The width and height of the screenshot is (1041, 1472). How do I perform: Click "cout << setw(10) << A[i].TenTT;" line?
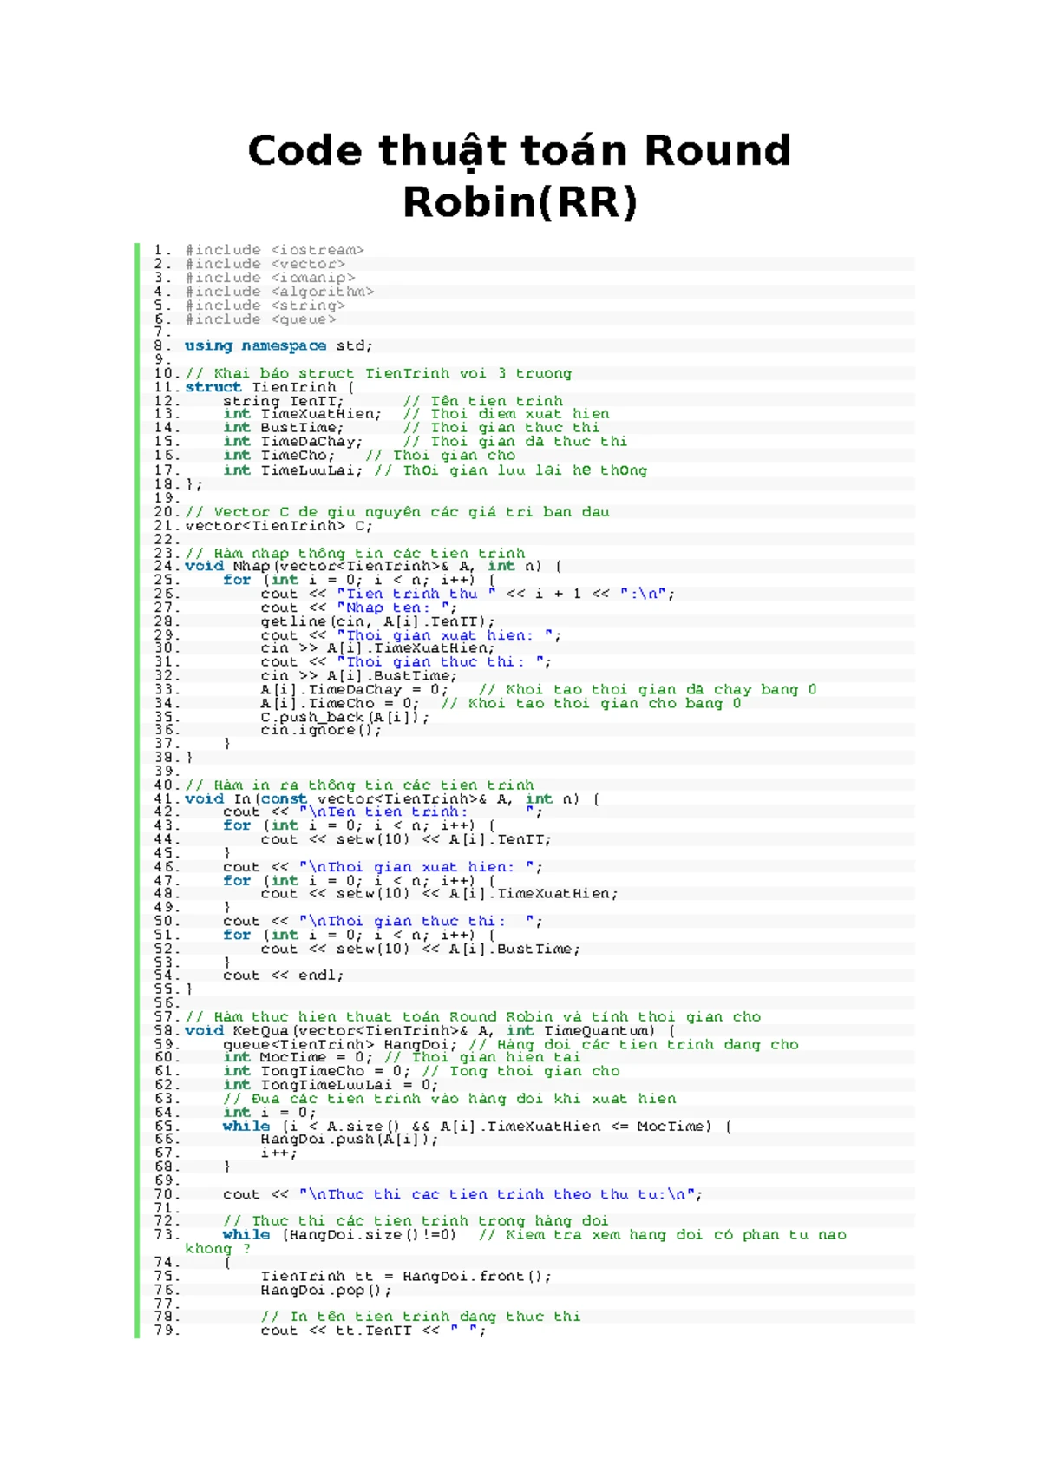(x=406, y=839)
